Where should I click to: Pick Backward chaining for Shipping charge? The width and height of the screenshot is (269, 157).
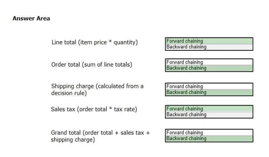tap(209, 92)
